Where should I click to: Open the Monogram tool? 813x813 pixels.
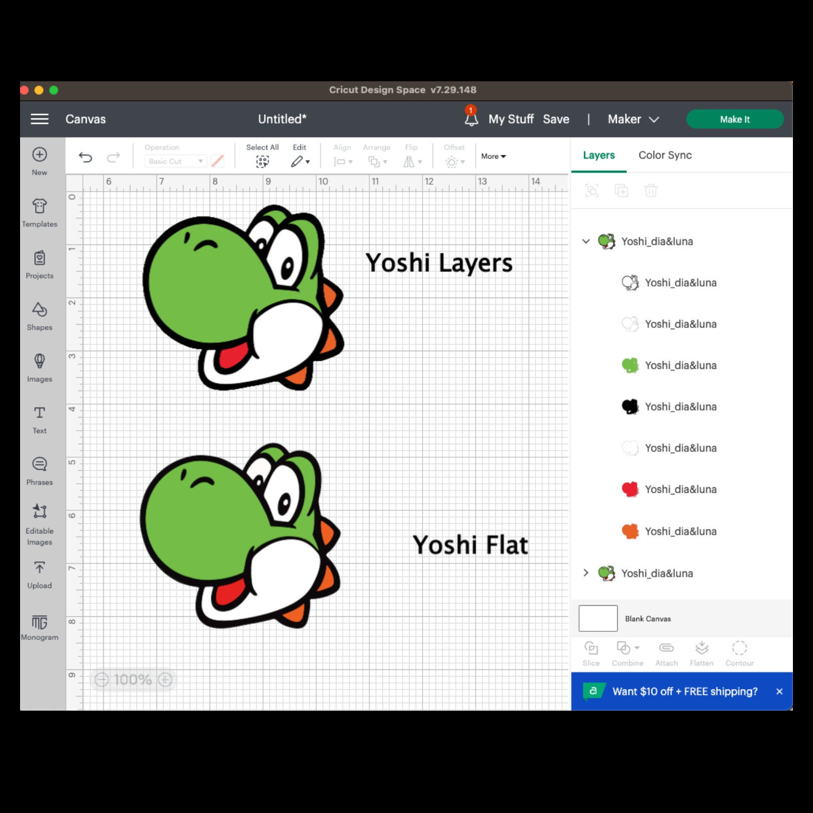tap(40, 628)
